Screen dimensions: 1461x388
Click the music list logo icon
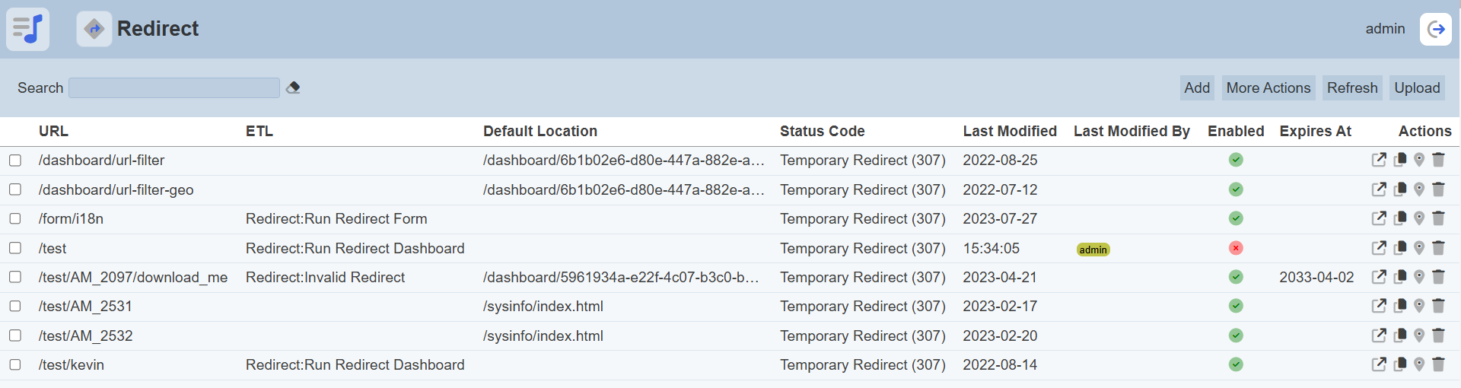click(28, 30)
